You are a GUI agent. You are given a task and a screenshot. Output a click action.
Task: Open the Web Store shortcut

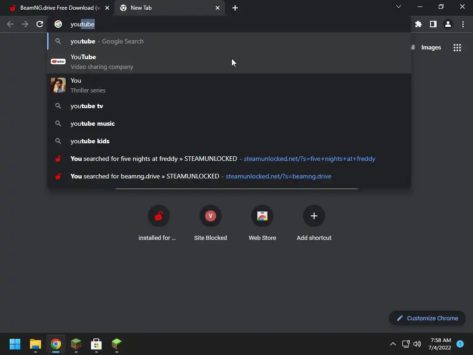(262, 223)
